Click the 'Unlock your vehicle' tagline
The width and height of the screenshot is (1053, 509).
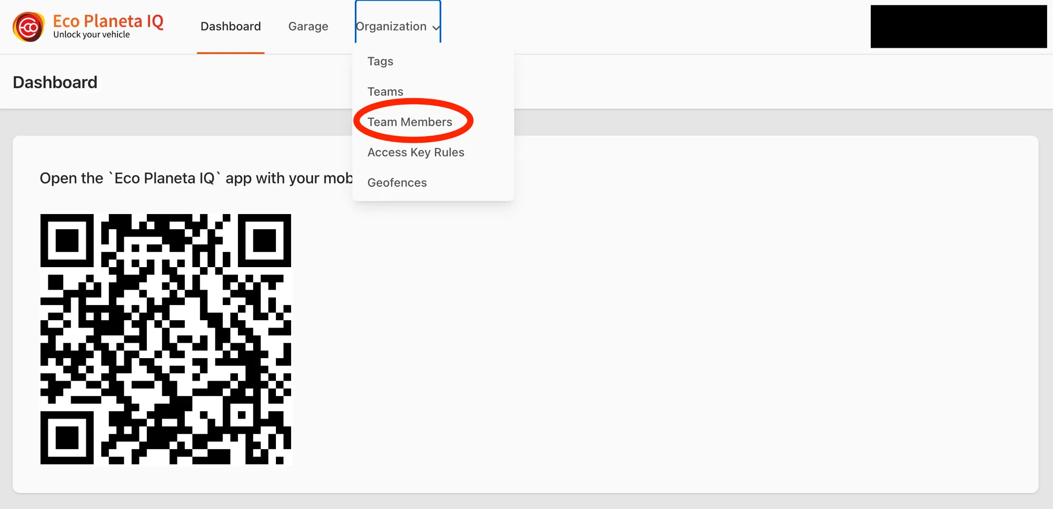[x=92, y=35]
